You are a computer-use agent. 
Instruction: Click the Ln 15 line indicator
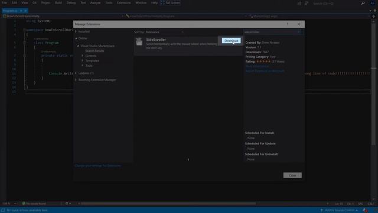click(338, 204)
